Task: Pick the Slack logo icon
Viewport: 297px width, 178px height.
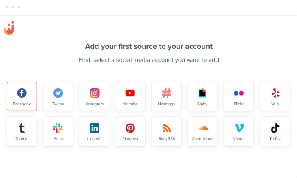Action: pyautogui.click(x=58, y=128)
